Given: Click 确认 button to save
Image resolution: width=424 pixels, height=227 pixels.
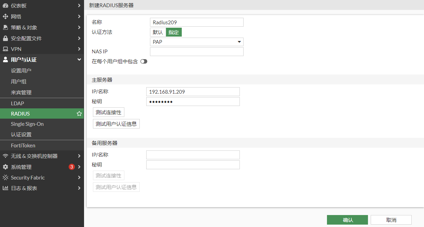Looking at the screenshot, I should pyautogui.click(x=347, y=220).
